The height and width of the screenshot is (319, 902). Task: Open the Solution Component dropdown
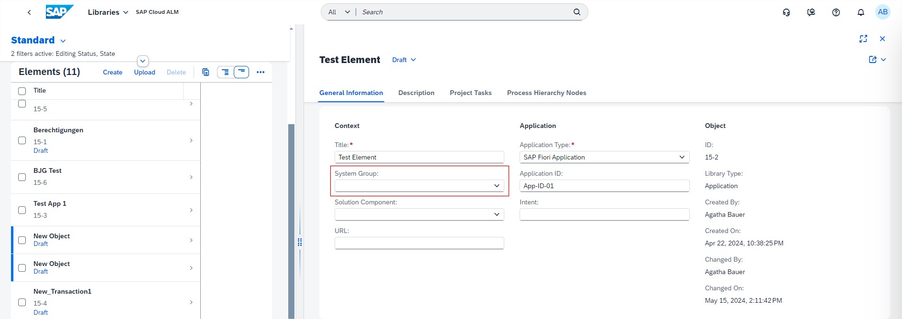coord(496,214)
